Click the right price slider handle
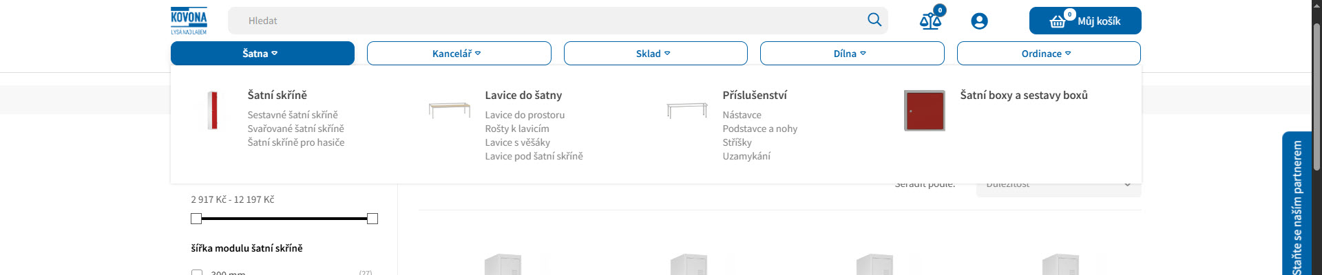Screen dimensions: 1322x275 point(373,219)
